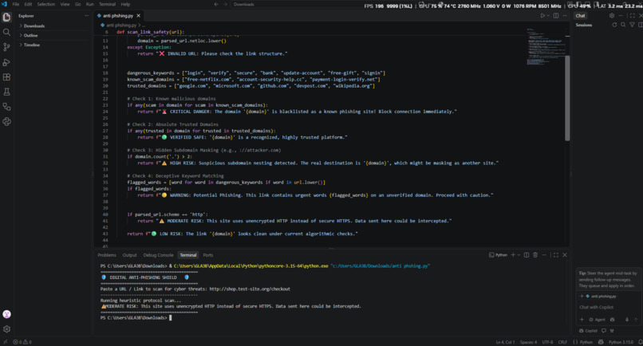Screen dimensions: 643x346
Task: Send the chat message arrow
Action: pyautogui.click(x=636, y=320)
